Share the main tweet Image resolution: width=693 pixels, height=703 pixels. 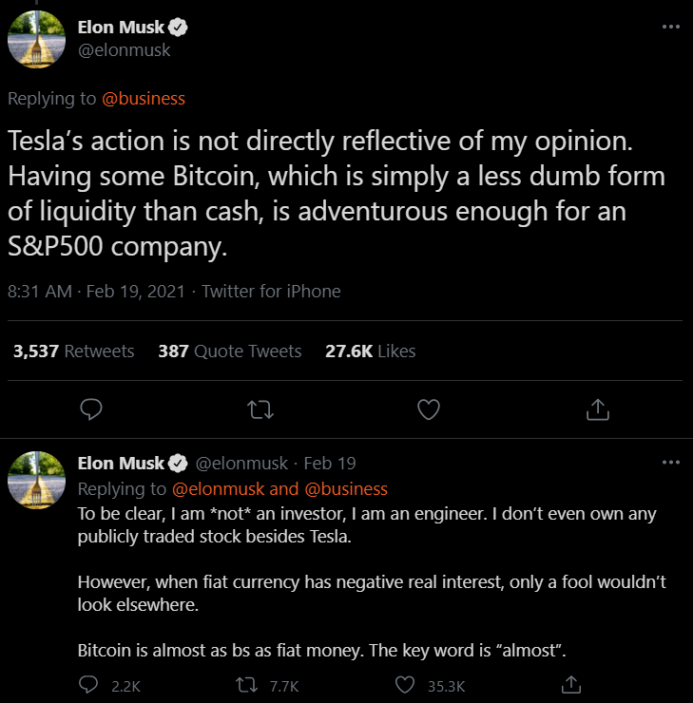pos(597,408)
